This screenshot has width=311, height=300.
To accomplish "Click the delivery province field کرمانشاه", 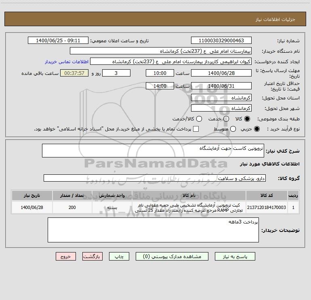I will [221, 98].
